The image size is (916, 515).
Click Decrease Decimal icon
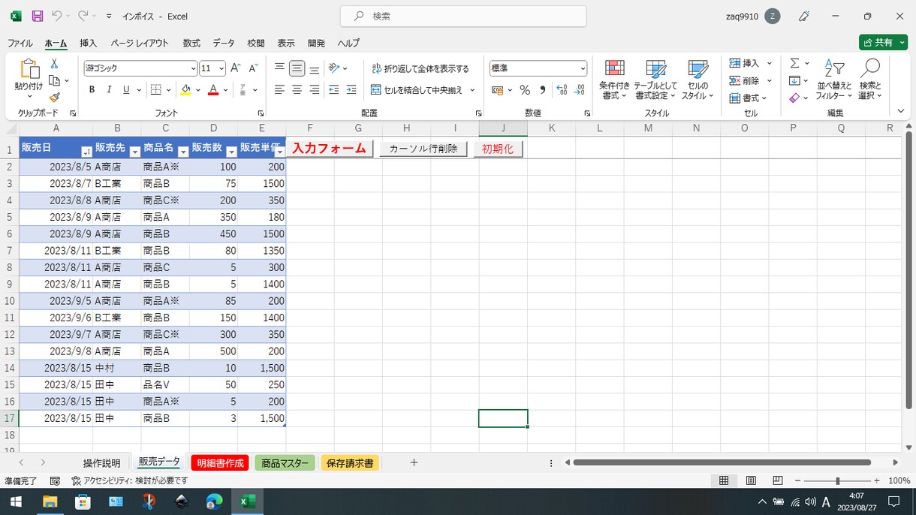[579, 90]
